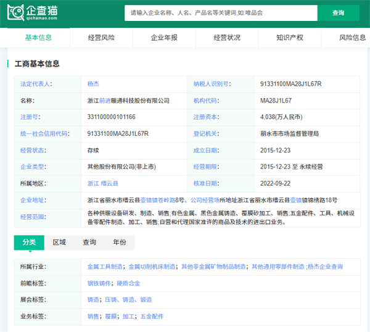Viewport: 370px width, 332px height.
Task: Click the search input field
Action: pos(220,12)
